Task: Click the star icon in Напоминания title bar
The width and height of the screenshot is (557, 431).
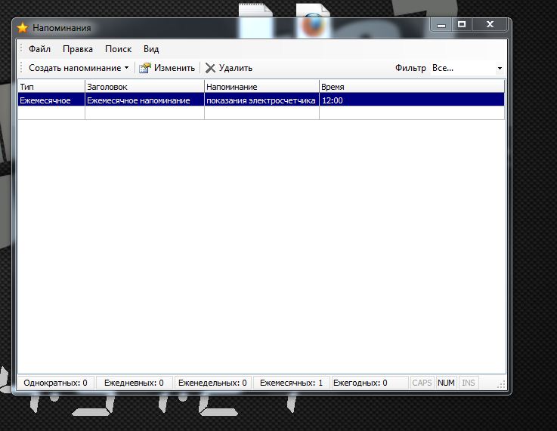Action: coord(23,28)
